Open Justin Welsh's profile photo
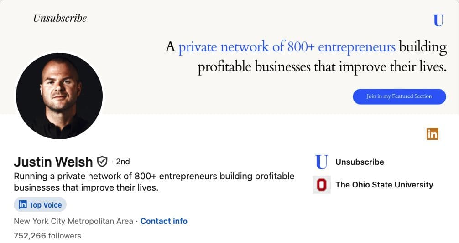Viewport: 459px width, 243px height. point(59,96)
